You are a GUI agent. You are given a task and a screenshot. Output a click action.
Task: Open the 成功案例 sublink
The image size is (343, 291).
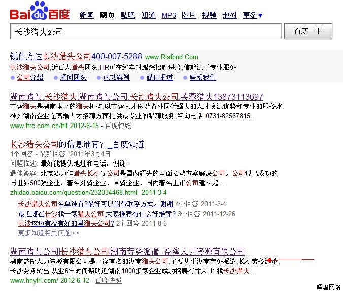pyautogui.click(x=116, y=77)
